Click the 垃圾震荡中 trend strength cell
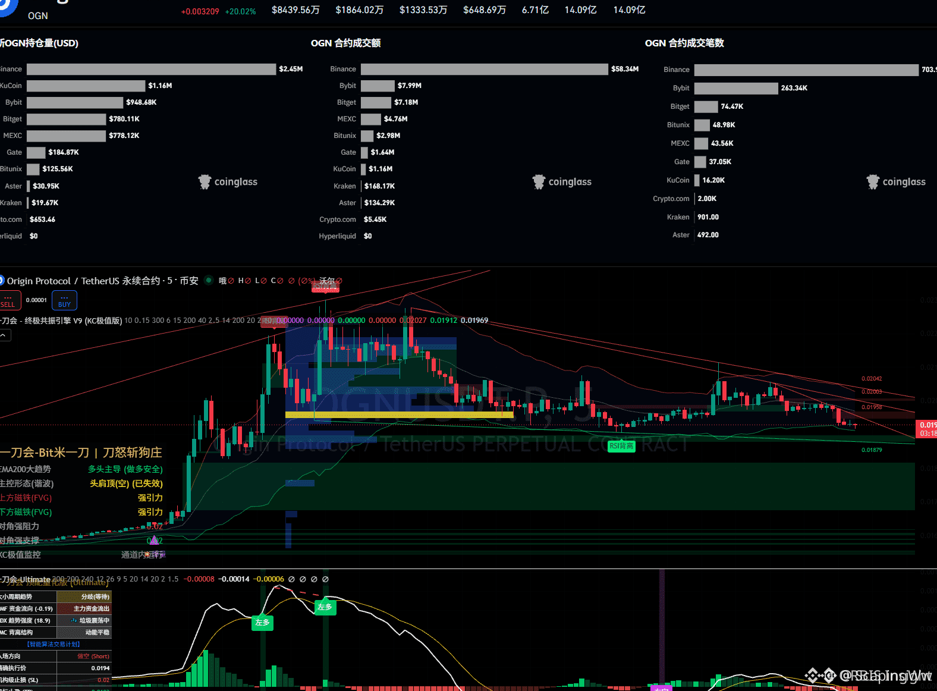Viewport: 937px width, 691px height. click(84, 620)
